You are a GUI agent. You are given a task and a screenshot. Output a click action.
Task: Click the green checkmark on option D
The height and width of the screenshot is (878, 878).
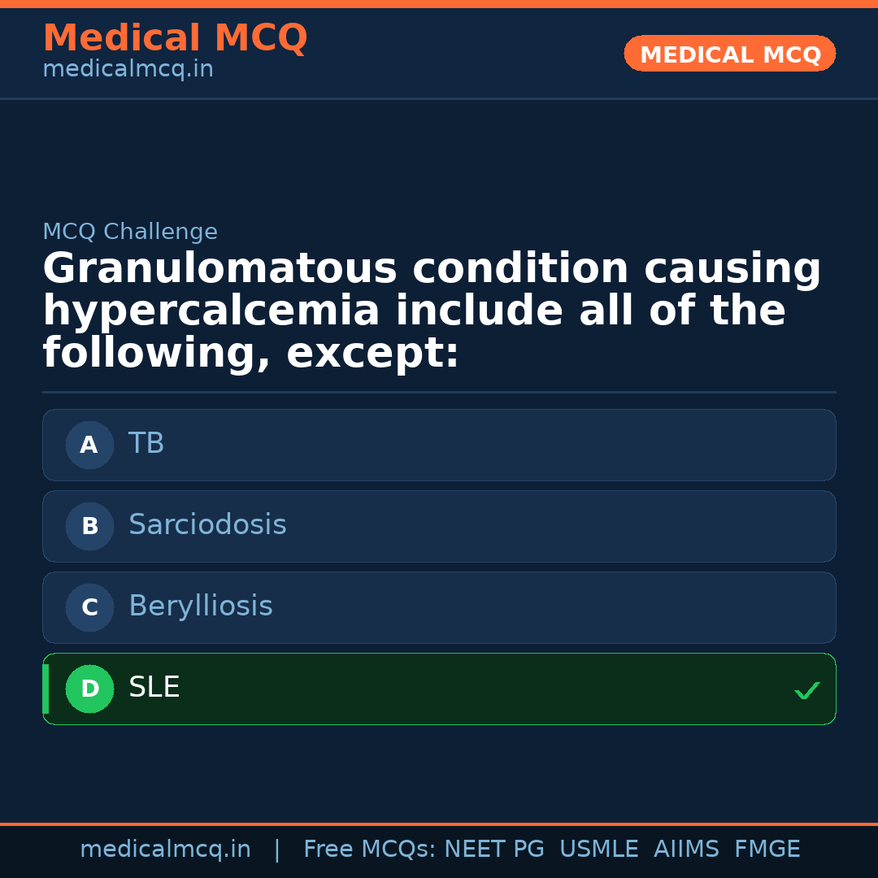click(x=806, y=690)
